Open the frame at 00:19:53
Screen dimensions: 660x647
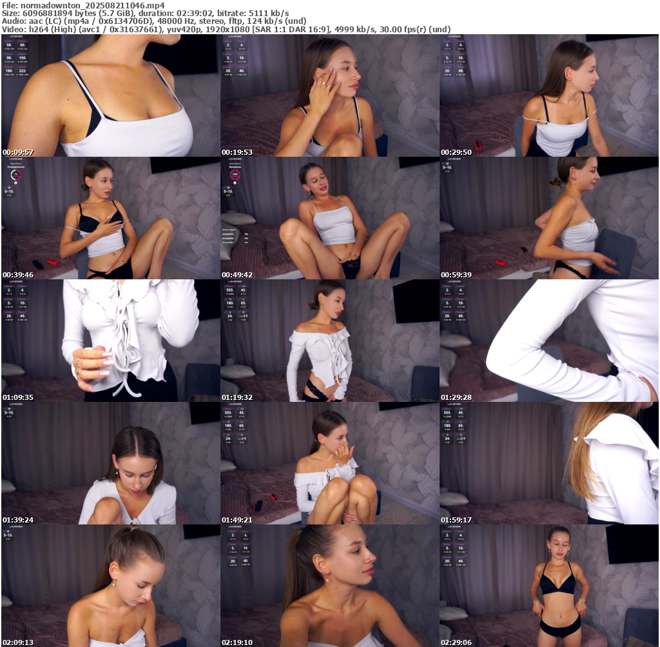pos(330,95)
